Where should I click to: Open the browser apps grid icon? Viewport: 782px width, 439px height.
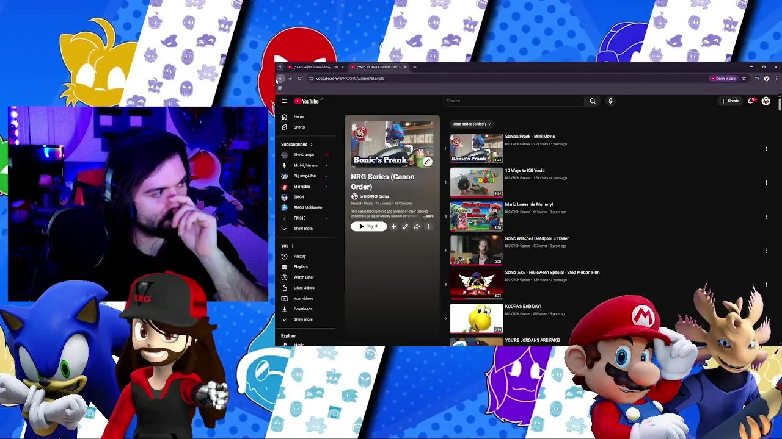click(x=280, y=88)
